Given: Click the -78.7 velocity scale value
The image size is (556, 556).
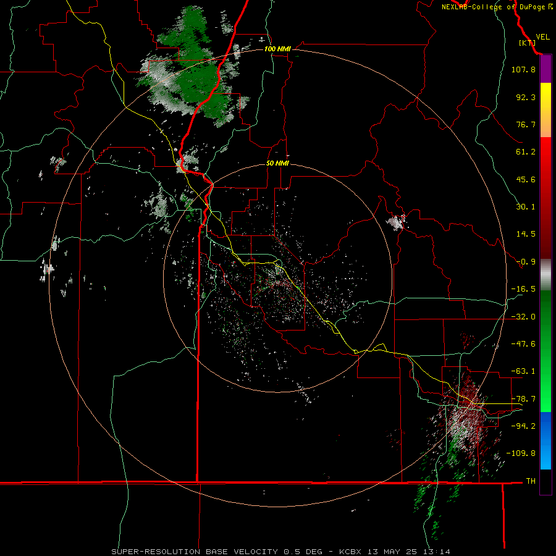Looking at the screenshot, I should [523, 399].
